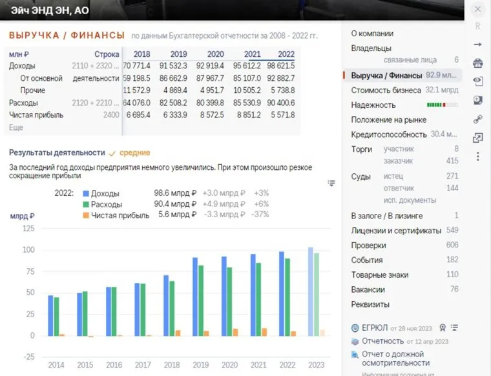Click the list icon beside the ЕГРЮЛ date

click(454, 328)
